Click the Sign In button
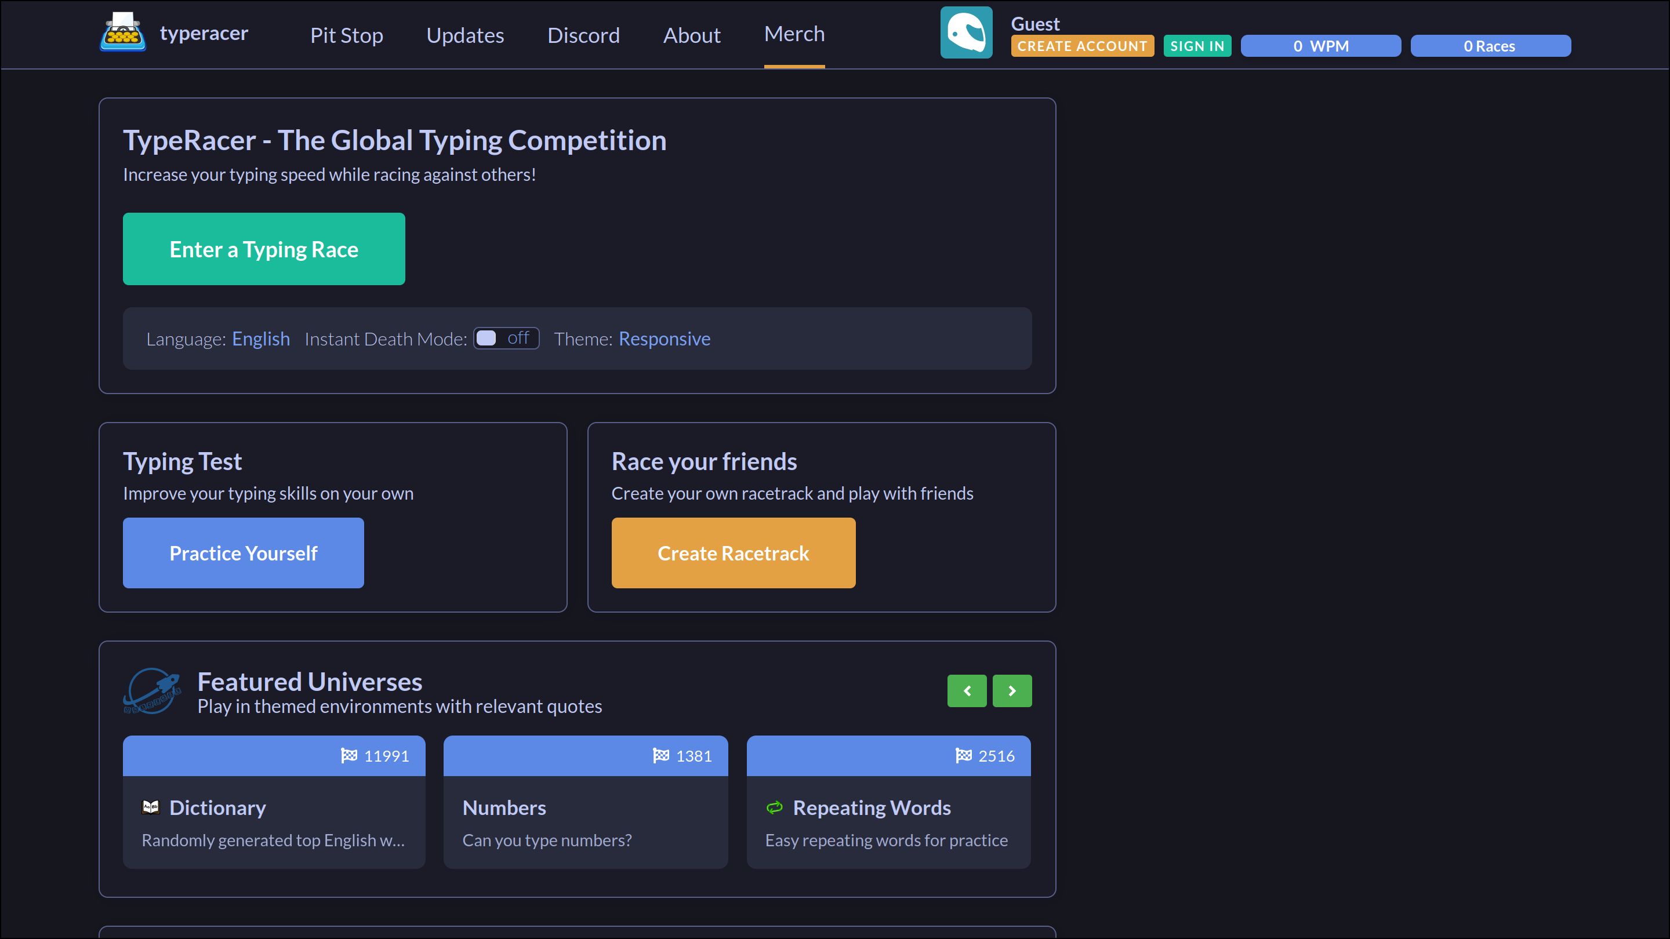 point(1196,46)
